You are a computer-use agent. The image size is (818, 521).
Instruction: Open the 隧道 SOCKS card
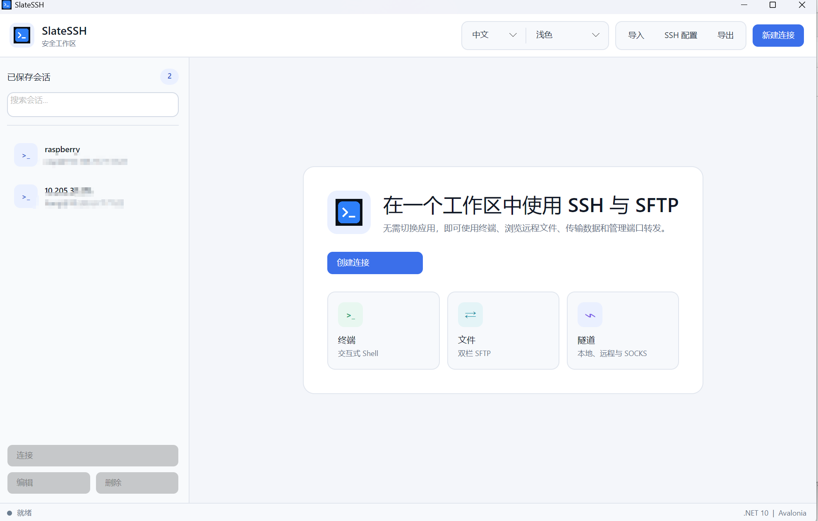point(623,330)
